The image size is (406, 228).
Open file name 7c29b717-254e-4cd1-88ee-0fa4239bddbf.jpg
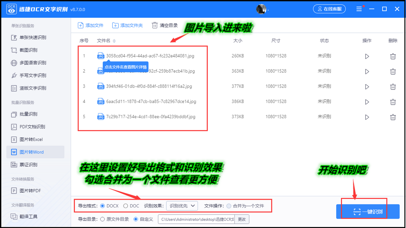(x=151, y=117)
